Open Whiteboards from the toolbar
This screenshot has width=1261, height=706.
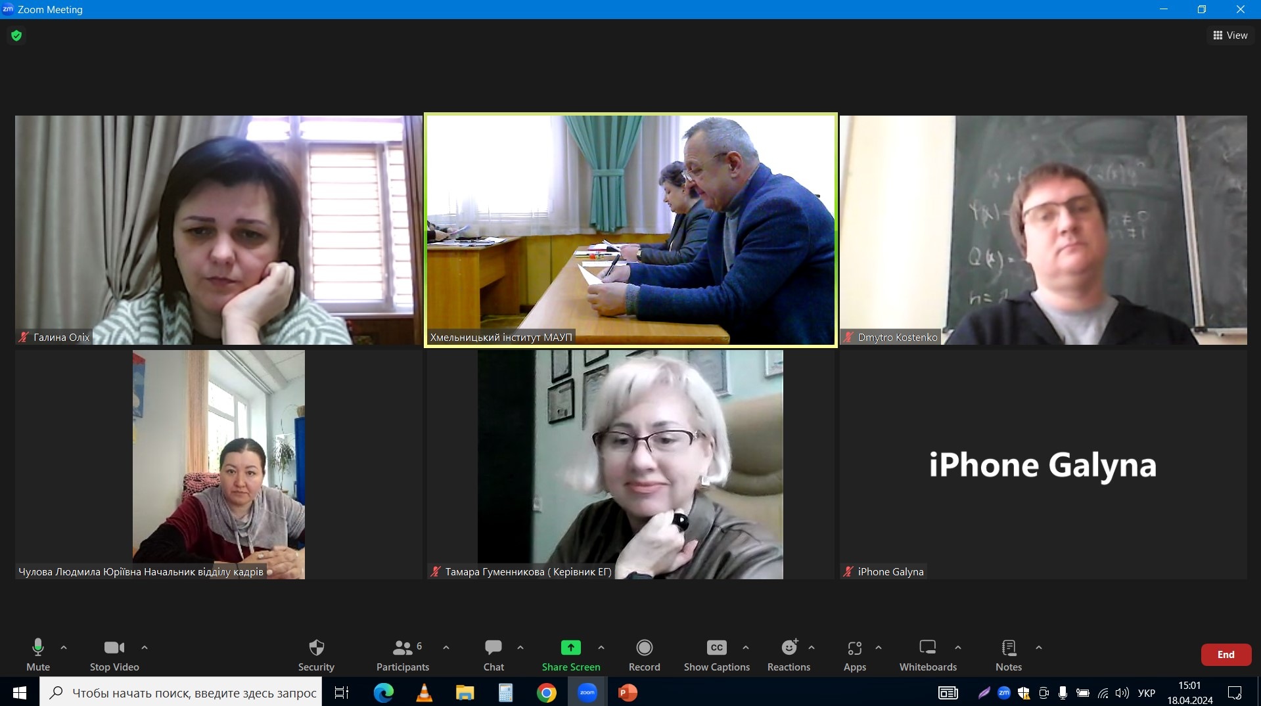pyautogui.click(x=927, y=654)
